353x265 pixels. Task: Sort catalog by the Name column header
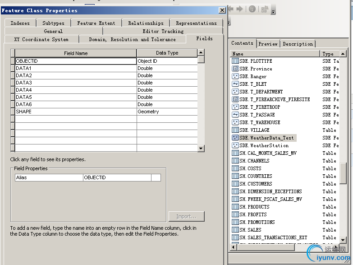pyautogui.click(x=275, y=54)
